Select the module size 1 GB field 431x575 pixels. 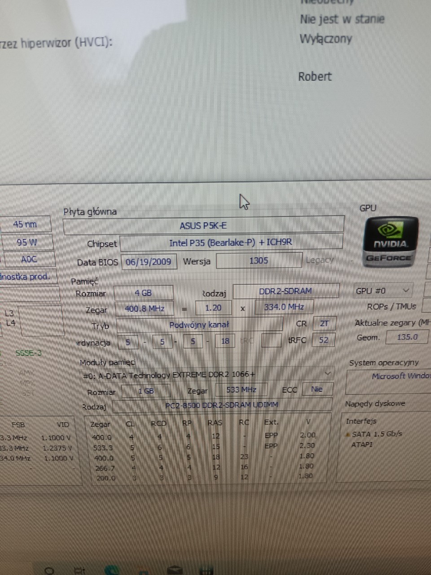point(146,391)
